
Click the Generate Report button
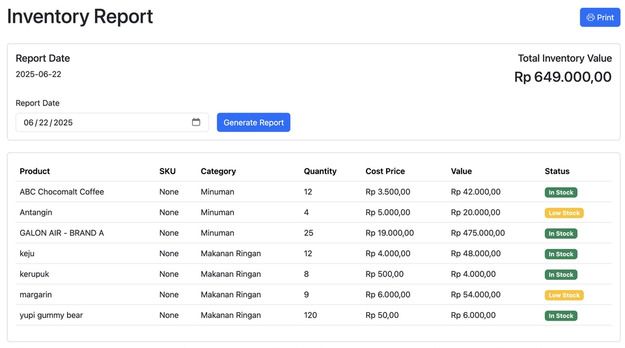click(253, 122)
